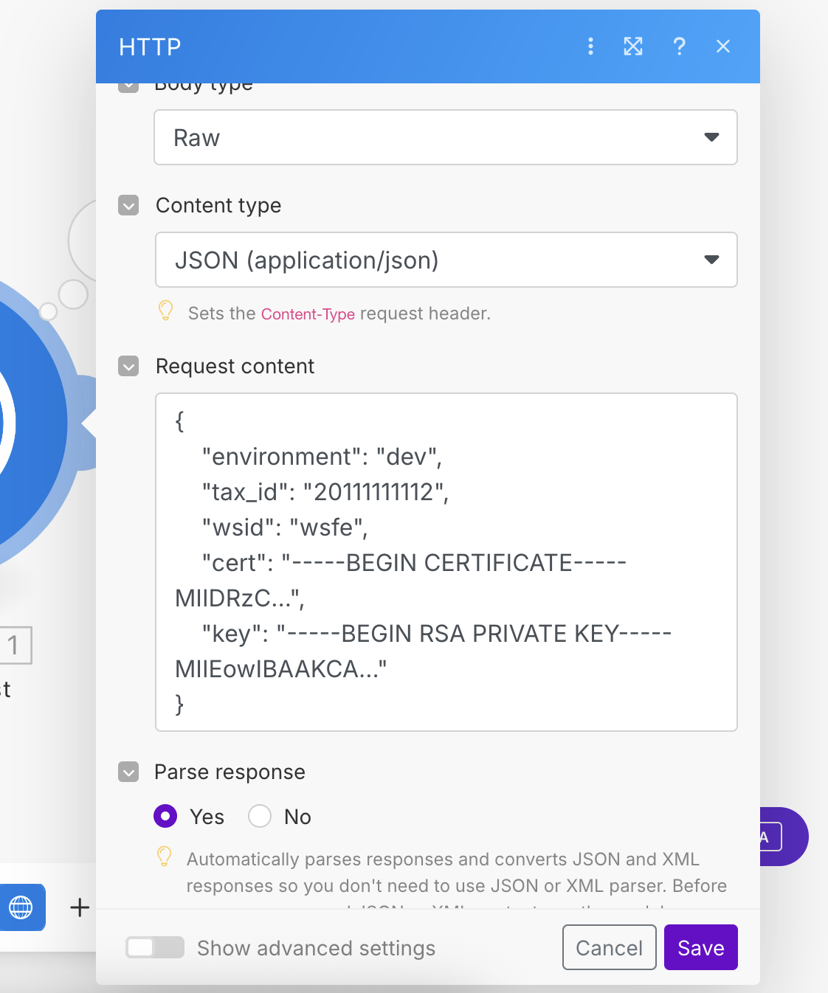This screenshot has width=828, height=993.
Task: Click the plus icon in bottom toolbar
Action: click(x=80, y=907)
